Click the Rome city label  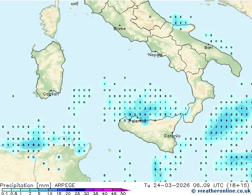tap(120, 29)
